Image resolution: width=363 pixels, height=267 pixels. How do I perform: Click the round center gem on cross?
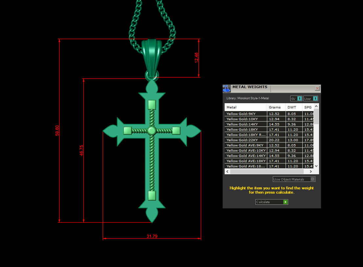[x=152, y=131]
